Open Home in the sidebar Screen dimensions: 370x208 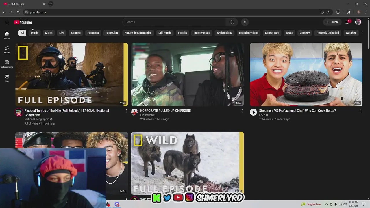click(7, 35)
